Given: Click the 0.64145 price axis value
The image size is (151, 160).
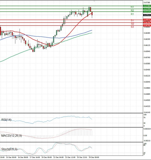Looking at the screenshot, I should (147, 112).
